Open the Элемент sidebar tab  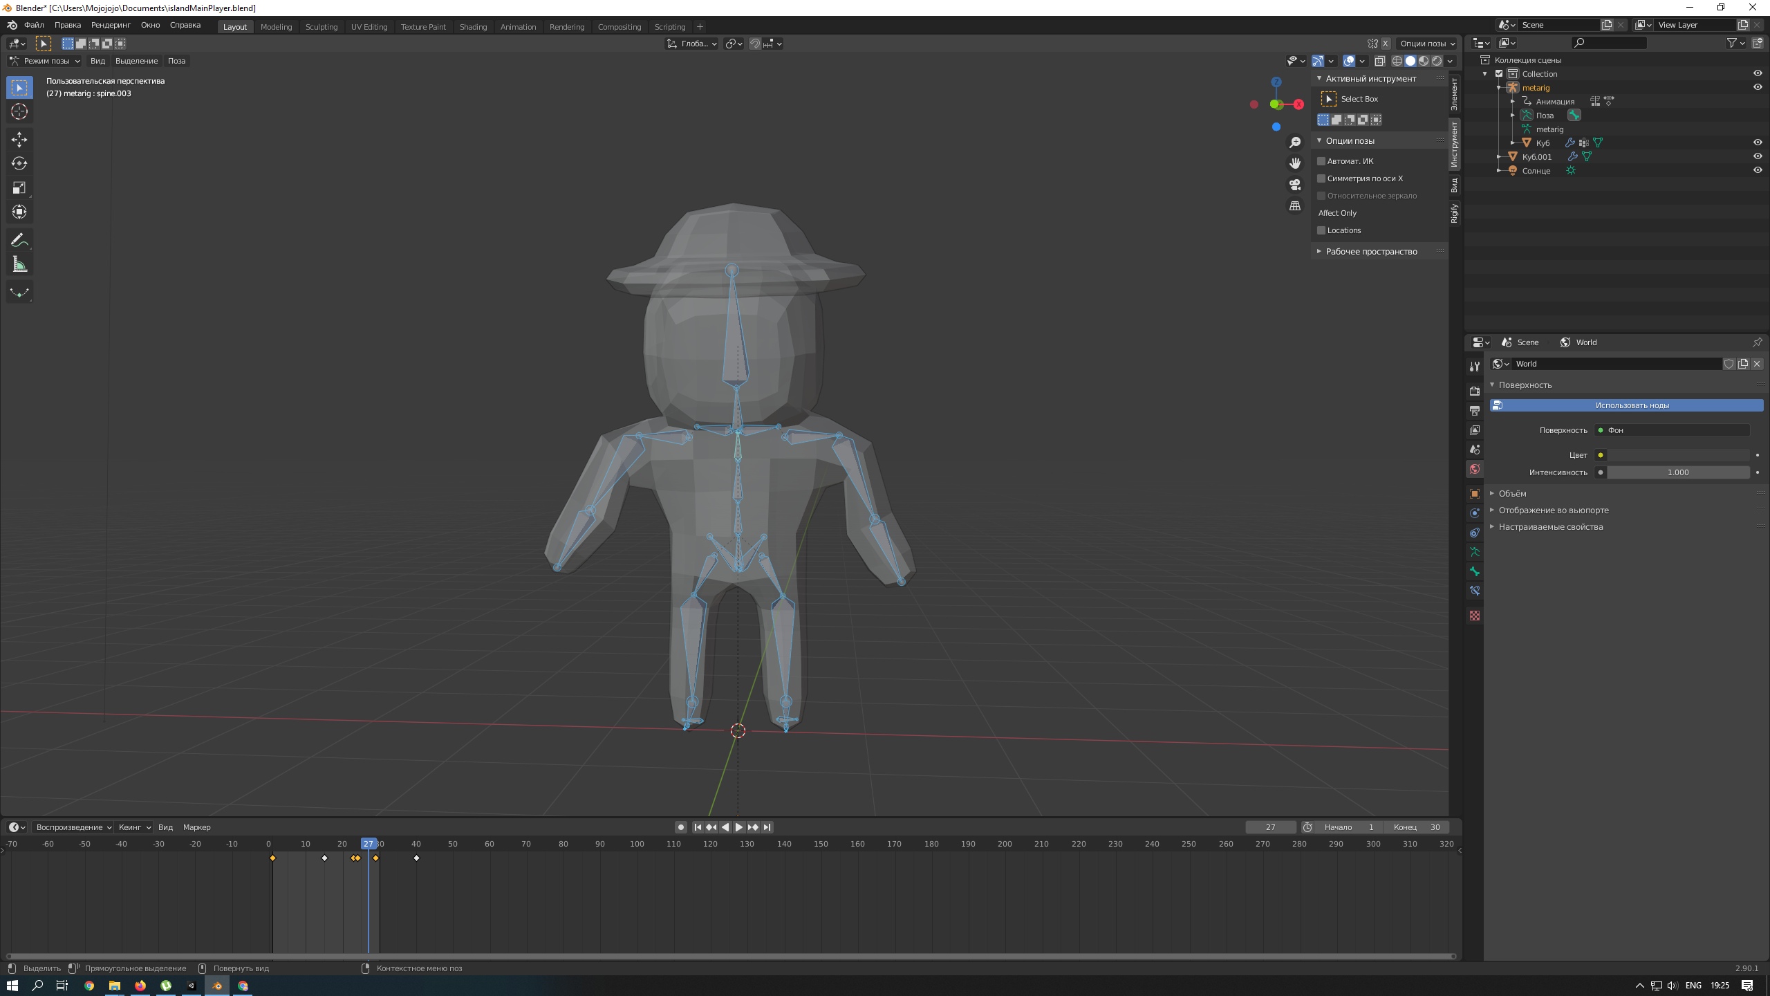[1455, 94]
